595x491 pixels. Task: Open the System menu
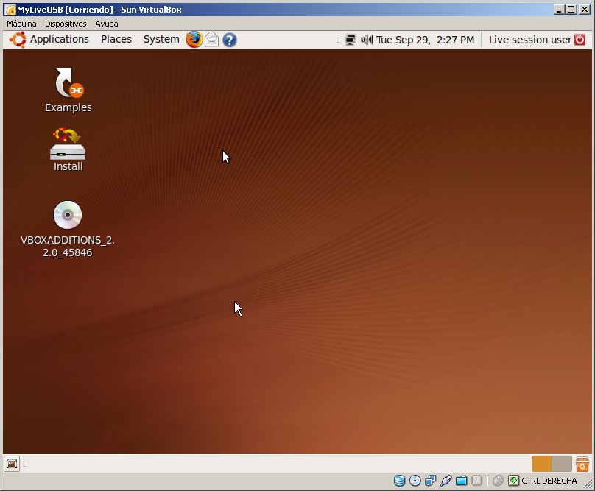pos(161,39)
